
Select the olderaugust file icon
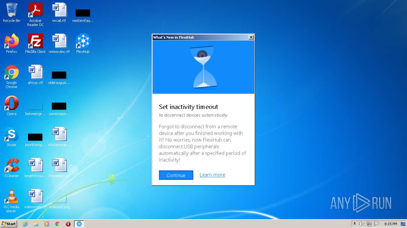pos(59,77)
